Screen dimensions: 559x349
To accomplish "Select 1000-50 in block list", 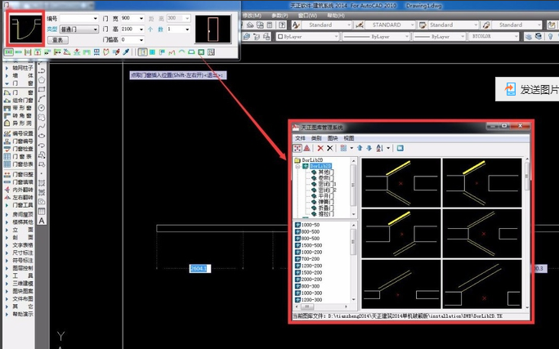I will click(311, 225).
